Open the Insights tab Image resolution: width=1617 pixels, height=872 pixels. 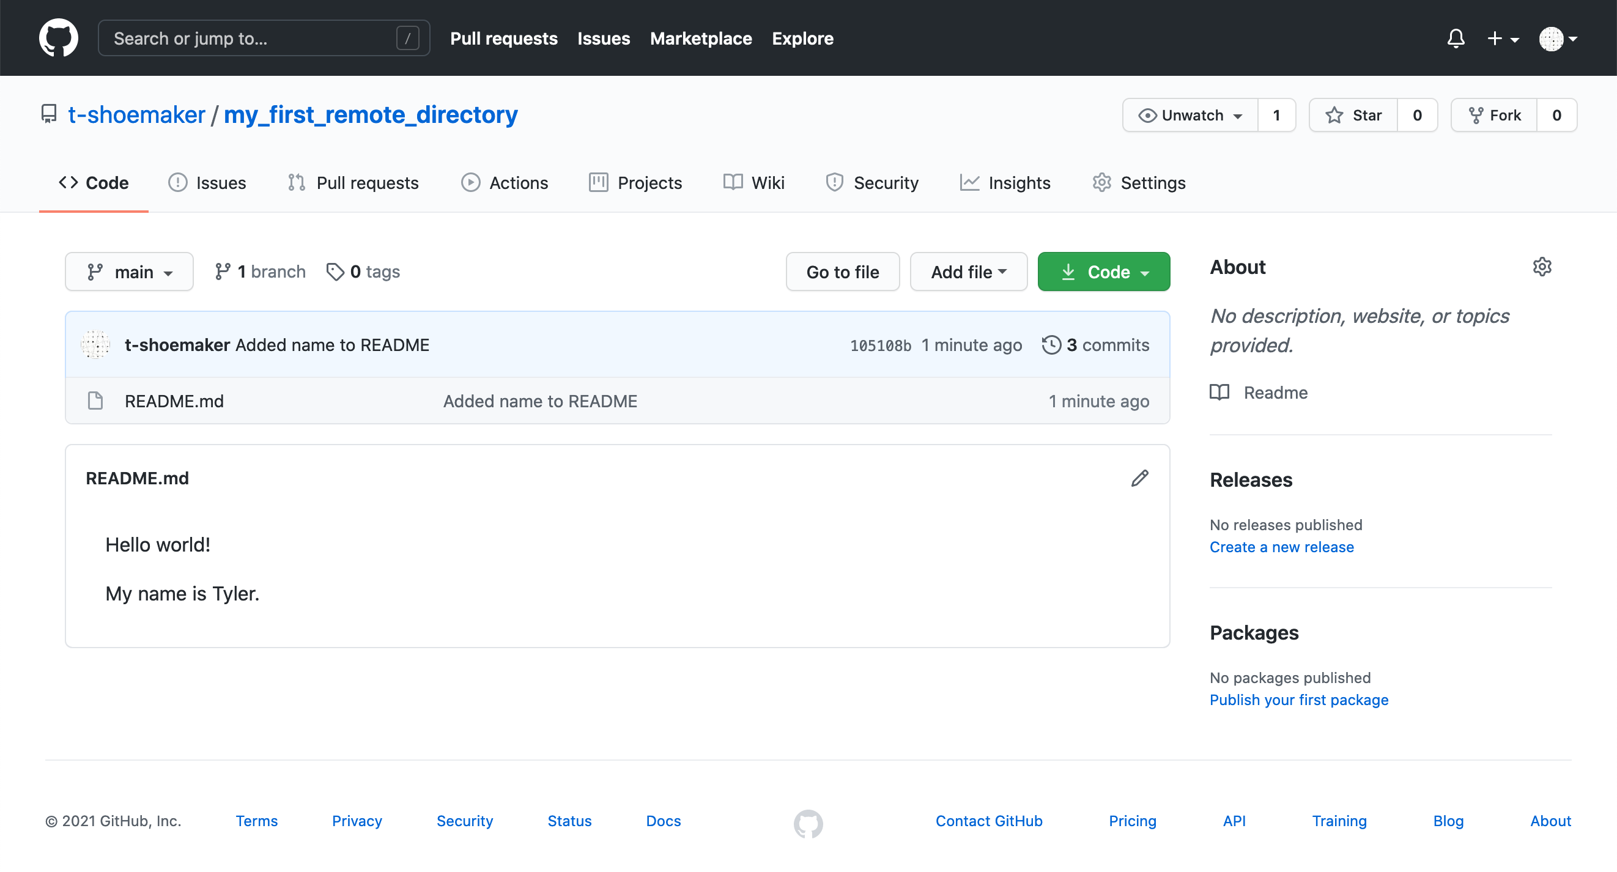coord(1005,183)
